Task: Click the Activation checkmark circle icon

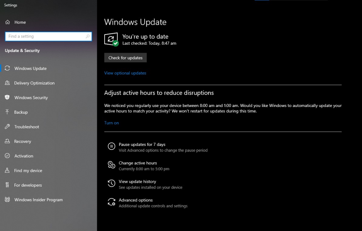Action: point(7,156)
